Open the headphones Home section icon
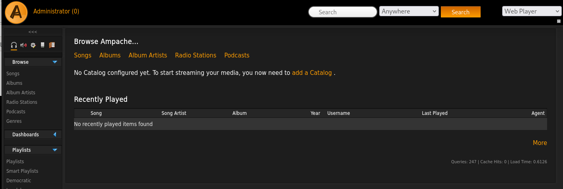 click(x=14, y=45)
